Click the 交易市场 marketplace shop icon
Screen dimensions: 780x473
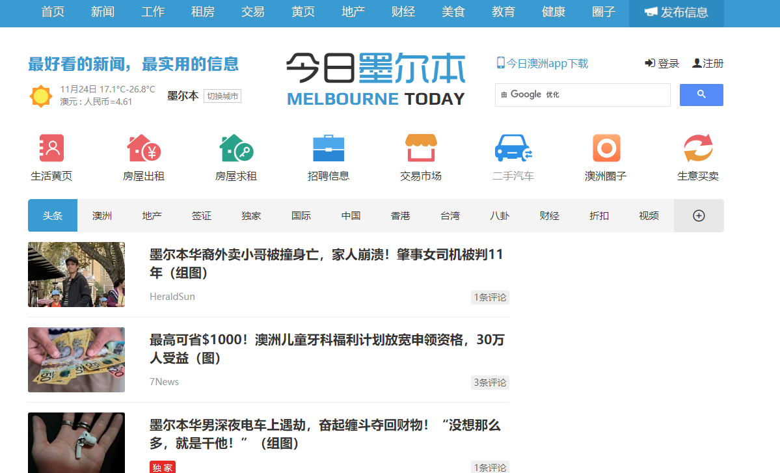pos(421,148)
